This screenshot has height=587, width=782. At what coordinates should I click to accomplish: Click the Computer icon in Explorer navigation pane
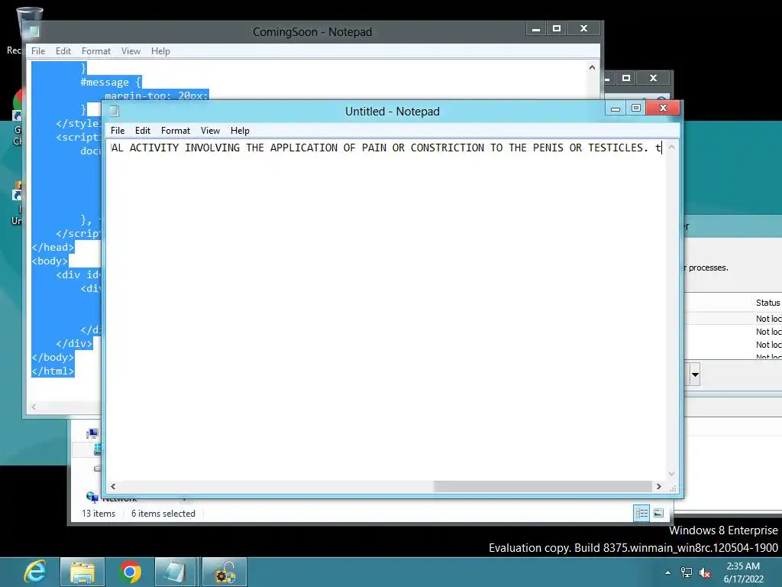tap(92, 433)
